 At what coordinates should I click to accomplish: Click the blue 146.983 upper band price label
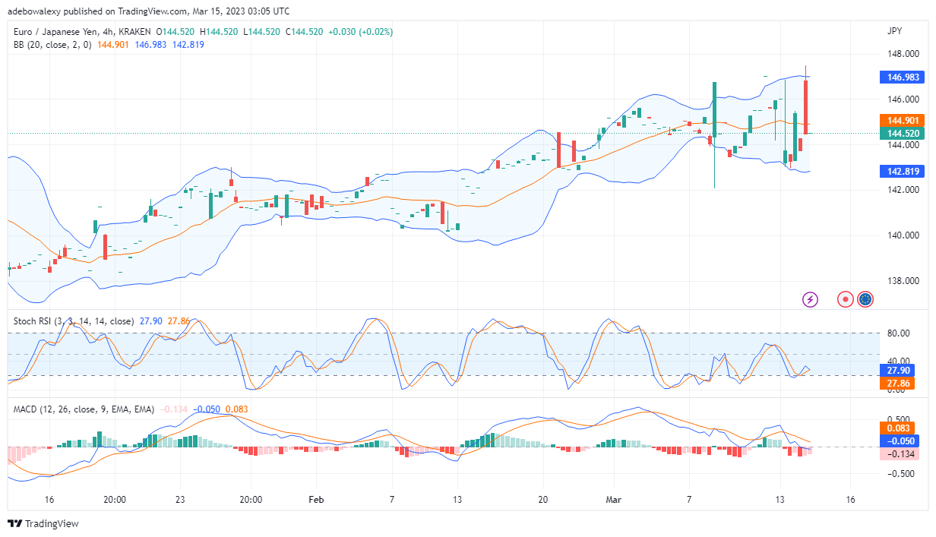tap(901, 77)
